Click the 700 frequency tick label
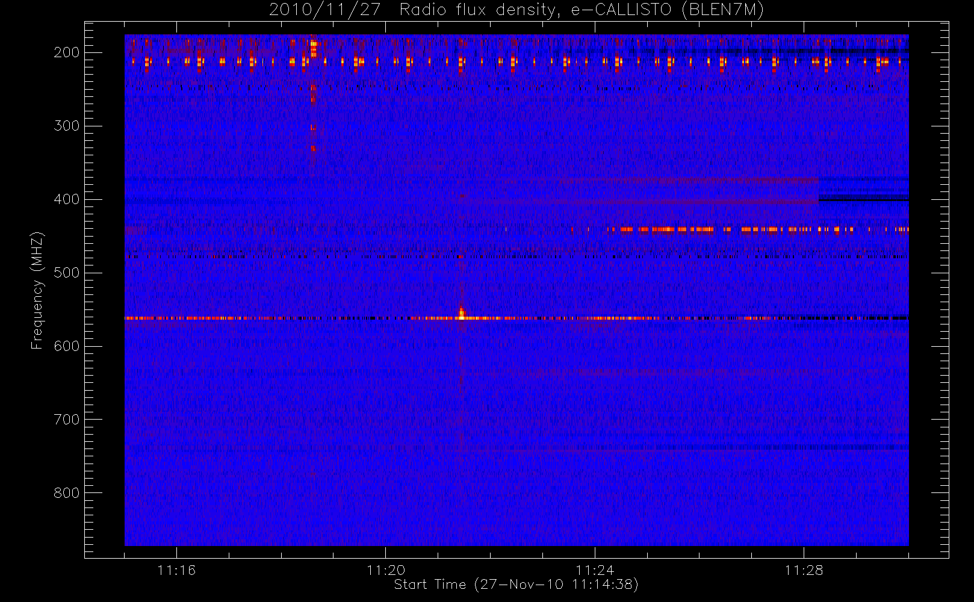Screen dimensions: 974x602 [x=66, y=420]
